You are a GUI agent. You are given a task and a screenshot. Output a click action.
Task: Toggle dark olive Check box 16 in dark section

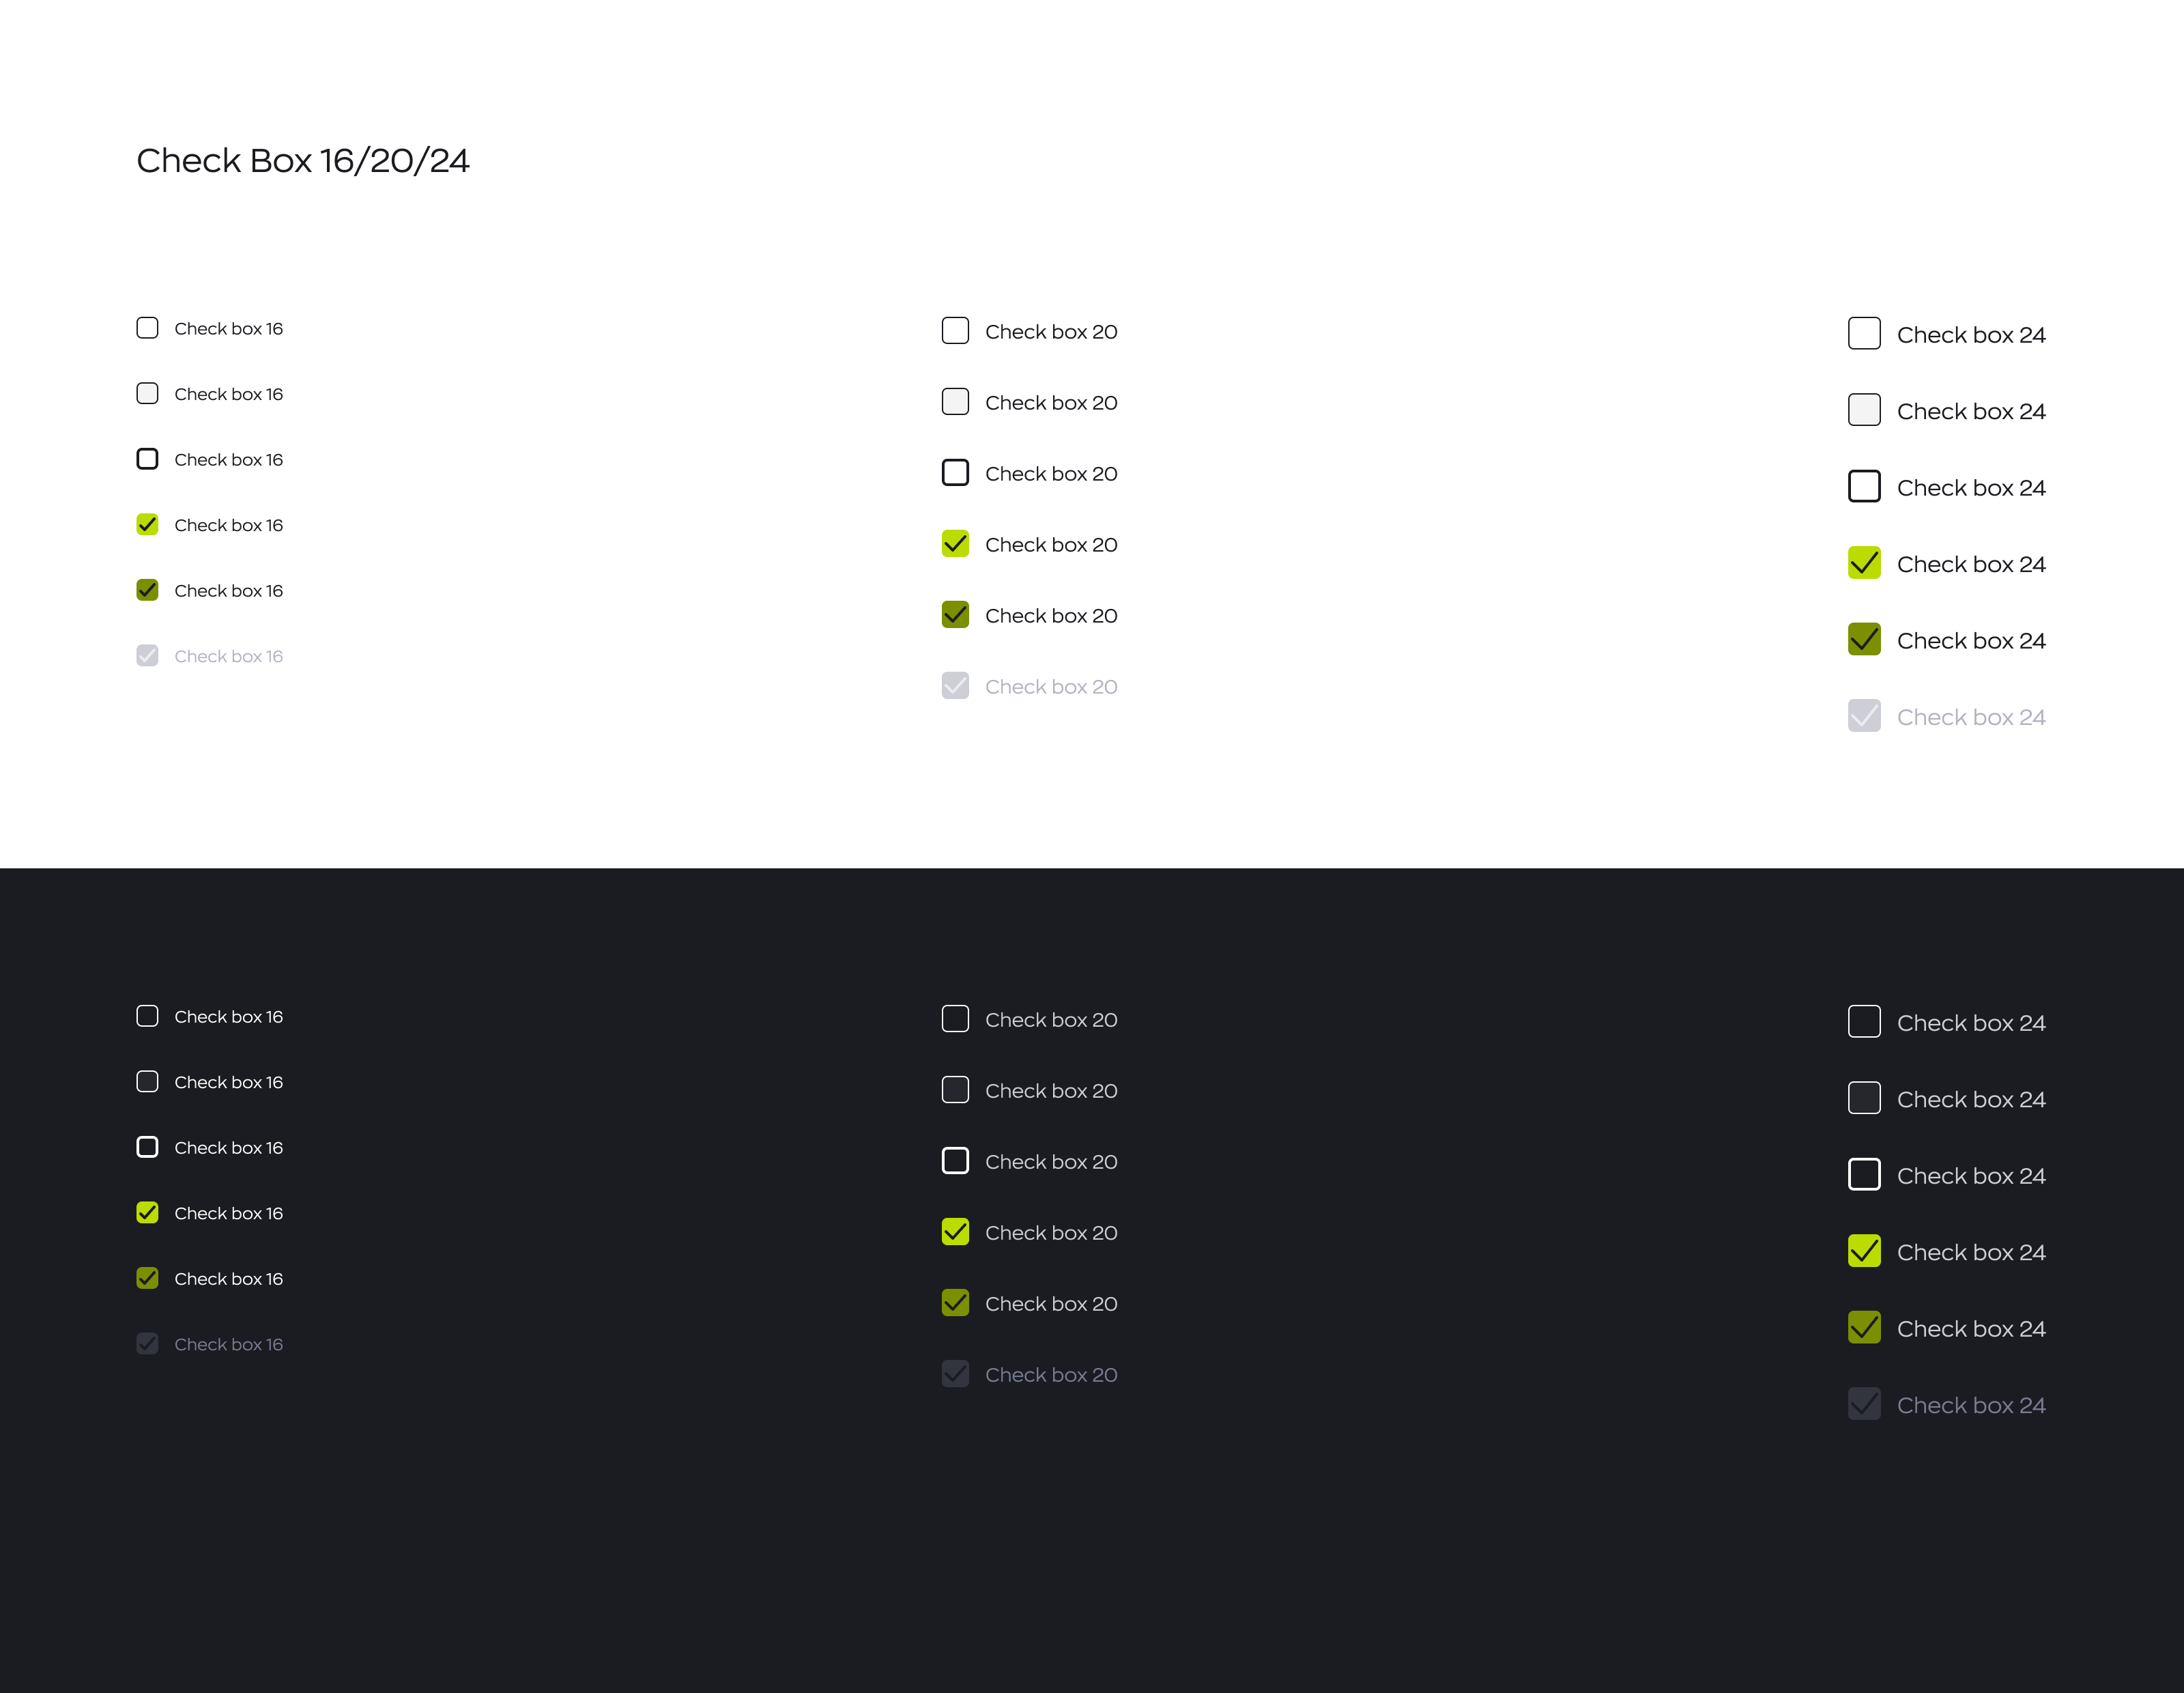click(147, 1278)
